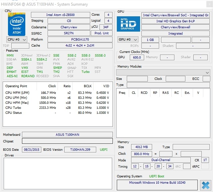Click the GPU memory 1 GB field
The image size is (213, 192).
pos(150,40)
